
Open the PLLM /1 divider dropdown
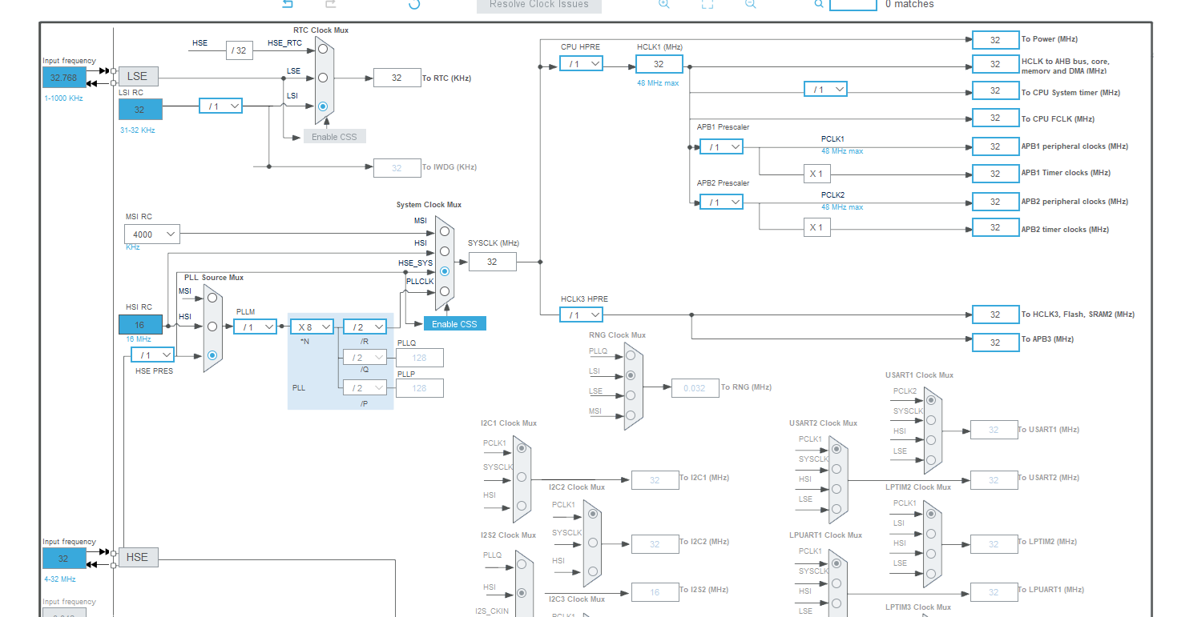pyautogui.click(x=256, y=327)
